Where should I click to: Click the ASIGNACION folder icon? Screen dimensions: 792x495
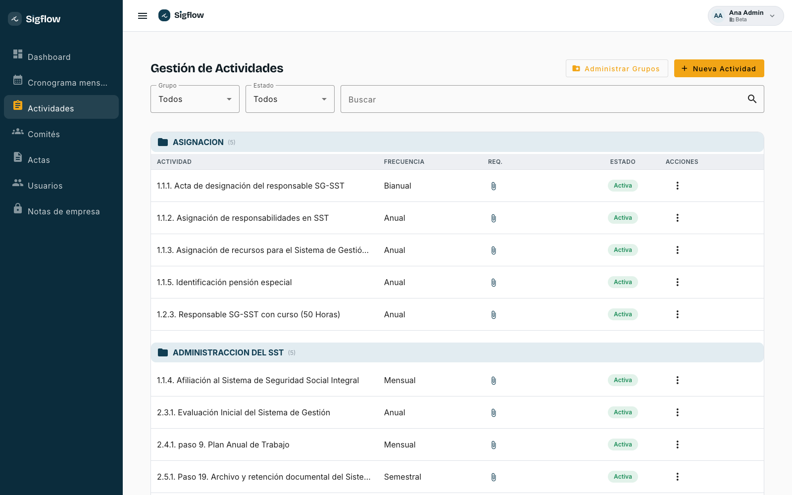click(x=163, y=142)
